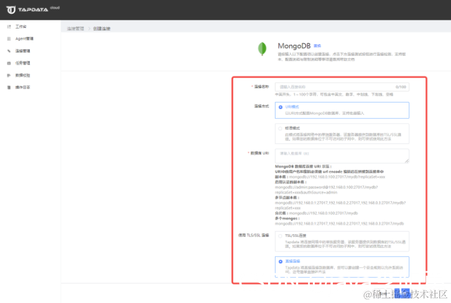Click the URI textarea resize handle

(x=407, y=161)
